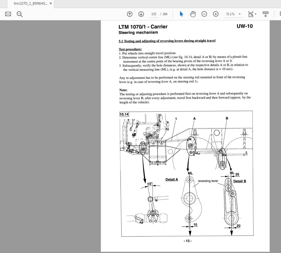The width and height of the screenshot is (281, 253).
Task: Open the zoom percentage dropdown arrow
Action: click(240, 14)
